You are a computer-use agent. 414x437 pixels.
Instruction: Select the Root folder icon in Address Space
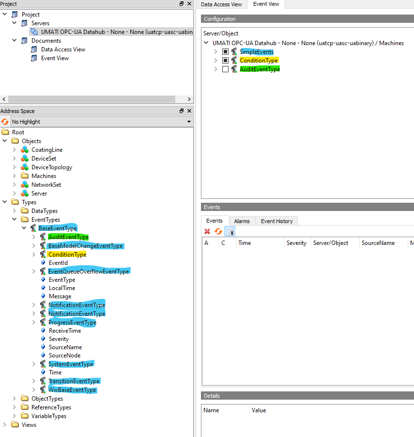point(6,132)
